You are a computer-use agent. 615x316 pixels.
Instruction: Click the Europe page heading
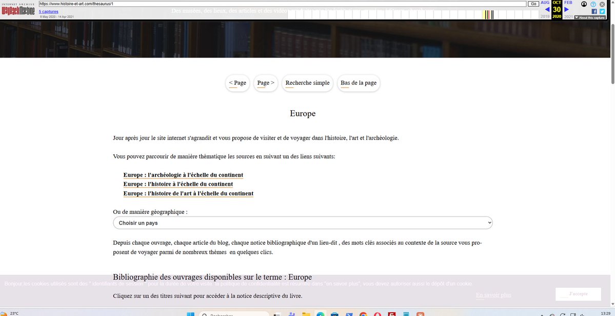coord(303,114)
